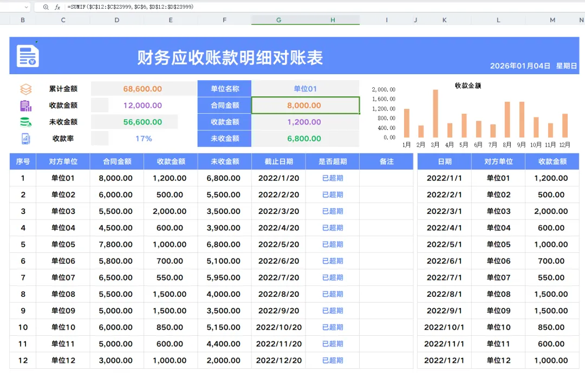Click the 是否超期 table header
585x391 pixels.
click(333, 161)
